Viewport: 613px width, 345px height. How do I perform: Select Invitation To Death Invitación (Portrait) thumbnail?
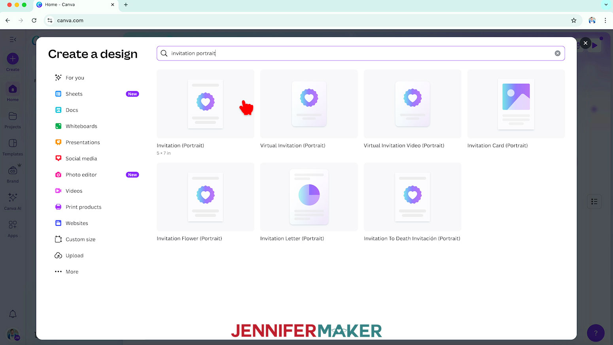pos(412,197)
